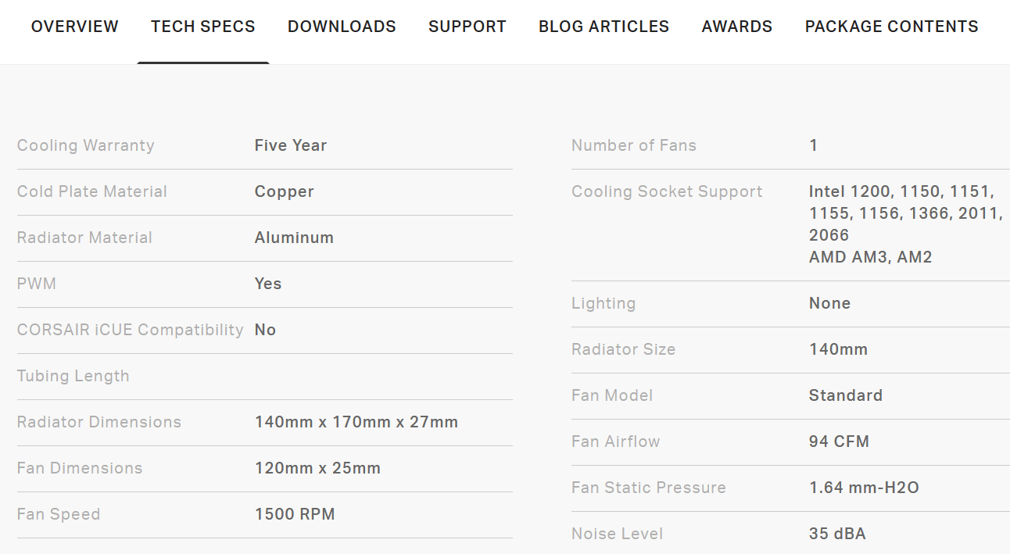Click the Cooling Socket Support label
1010x554 pixels.
click(x=667, y=191)
